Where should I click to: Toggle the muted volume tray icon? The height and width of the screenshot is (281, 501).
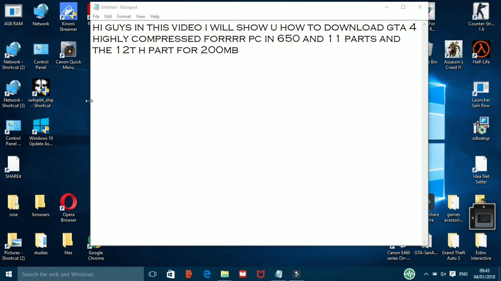(x=443, y=274)
